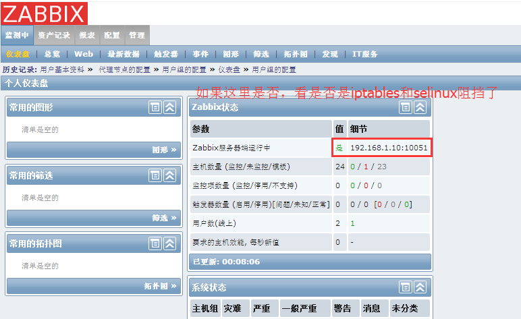Click the 图形 » link in 常用的图形 footer
The width and height of the screenshot is (521, 319).
coord(164,150)
